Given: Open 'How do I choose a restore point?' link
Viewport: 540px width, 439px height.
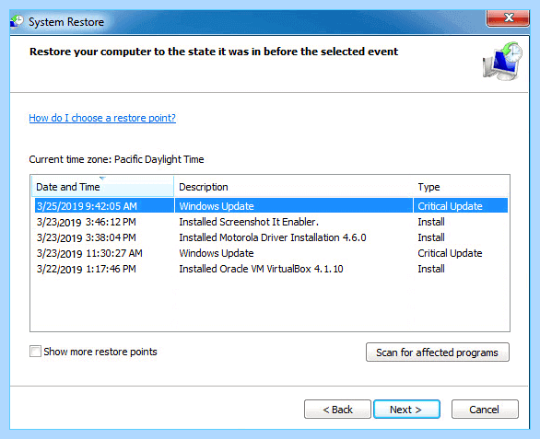Looking at the screenshot, I should pos(102,118).
